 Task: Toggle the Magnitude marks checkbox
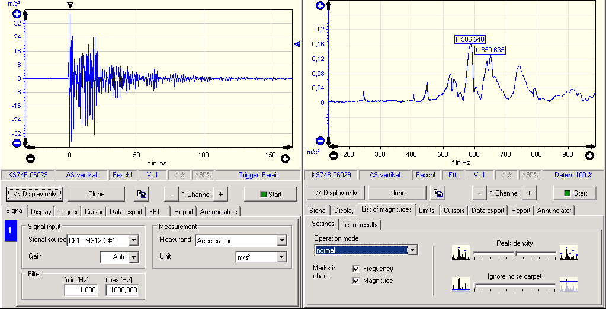[356, 281]
